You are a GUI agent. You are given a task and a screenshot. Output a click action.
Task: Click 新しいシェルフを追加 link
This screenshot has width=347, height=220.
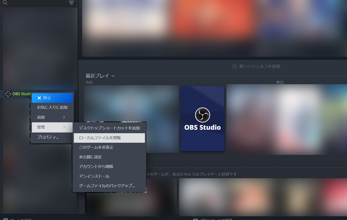[259, 66]
